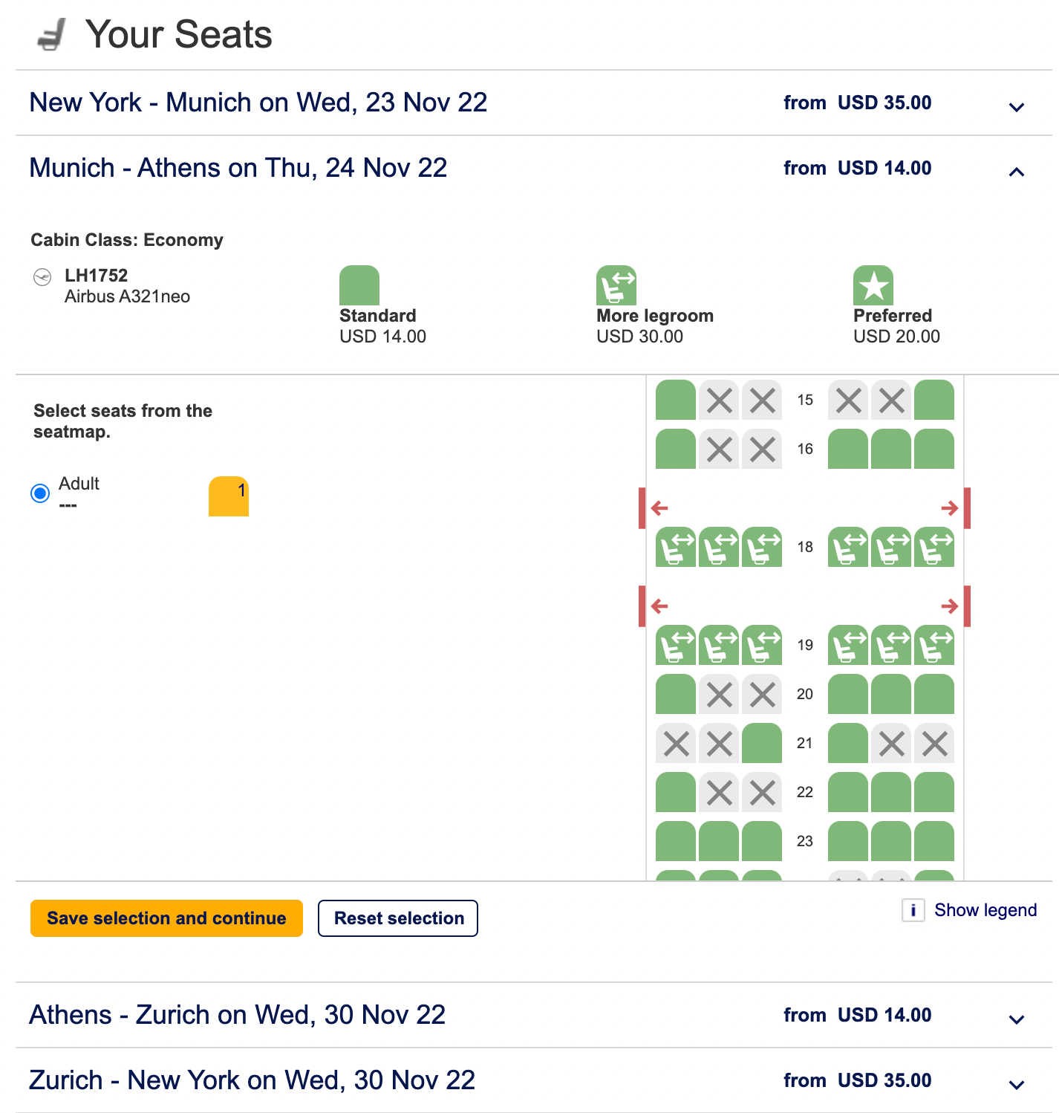Collapse the Munich - Athens seatmap section

(1017, 172)
